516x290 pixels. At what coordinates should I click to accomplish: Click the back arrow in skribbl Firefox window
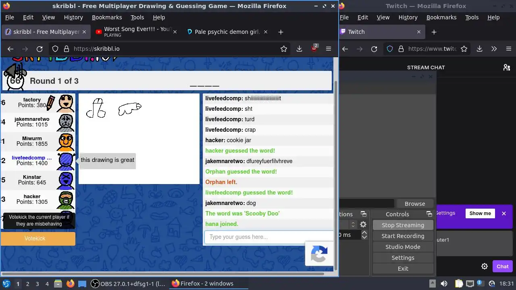[x=10, y=49]
